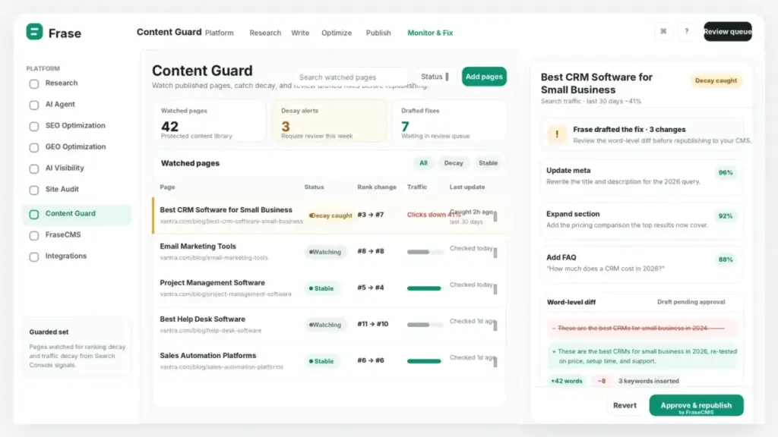Open row menu for Best Help Desk Software row

point(495,325)
